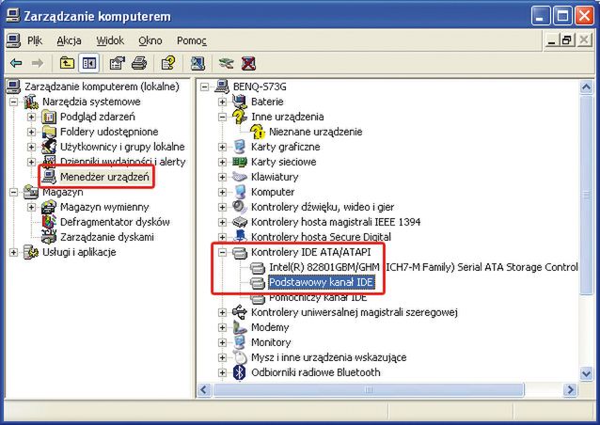Click the Up one level toolbar icon
The height and width of the screenshot is (425, 600).
[67, 63]
